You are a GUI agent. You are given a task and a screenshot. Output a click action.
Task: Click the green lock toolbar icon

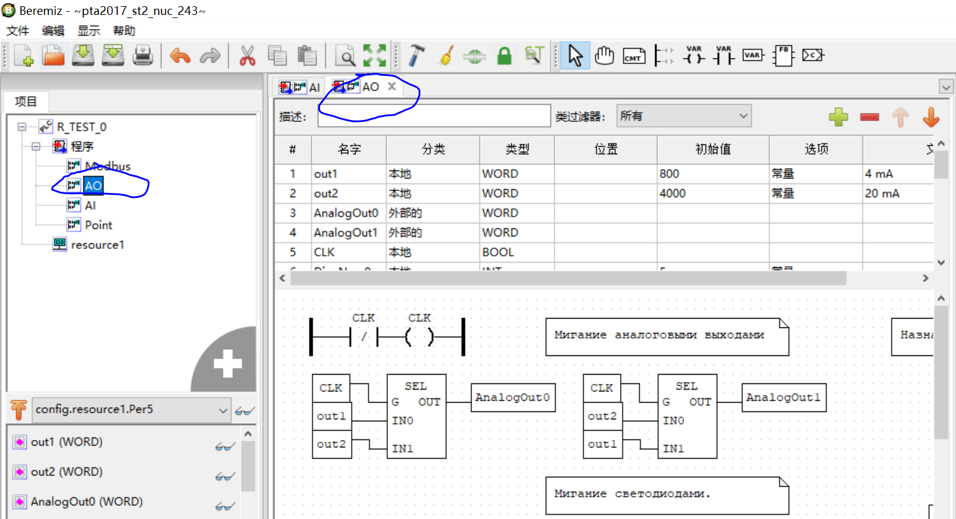pos(504,55)
